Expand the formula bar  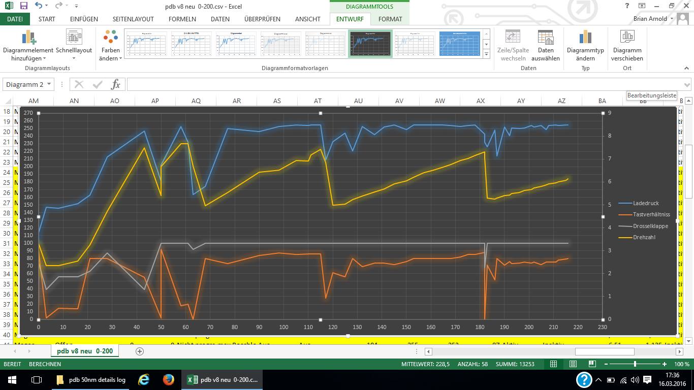pyautogui.click(x=687, y=85)
